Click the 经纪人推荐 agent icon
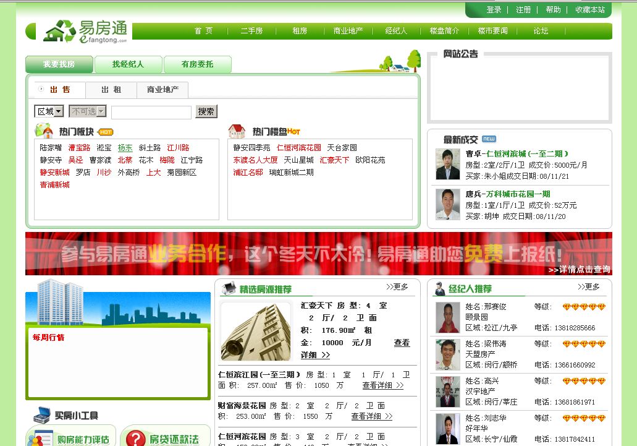 [x=440, y=288]
